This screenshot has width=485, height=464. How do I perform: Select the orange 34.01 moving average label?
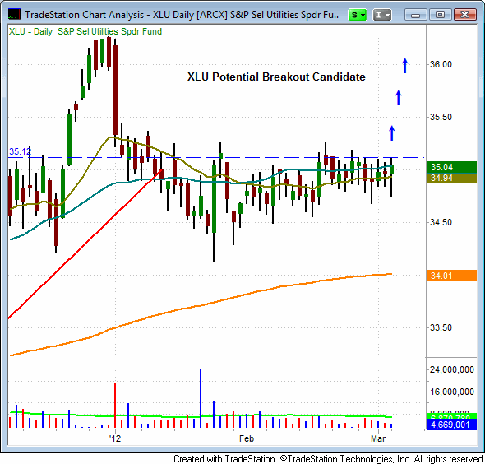pyautogui.click(x=451, y=276)
